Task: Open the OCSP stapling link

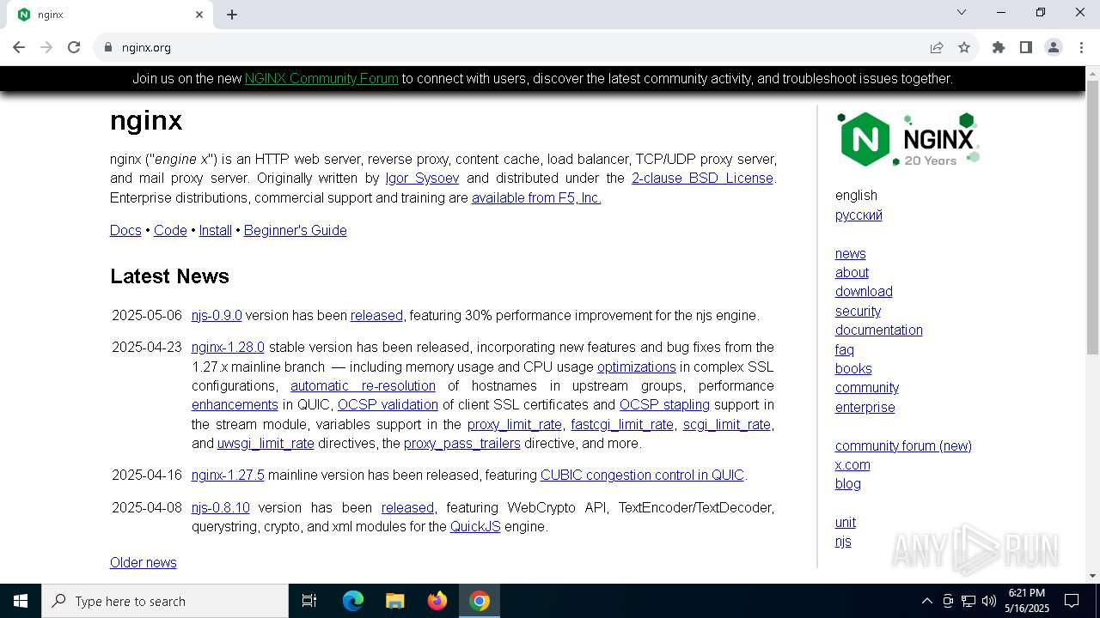Action: point(664,404)
